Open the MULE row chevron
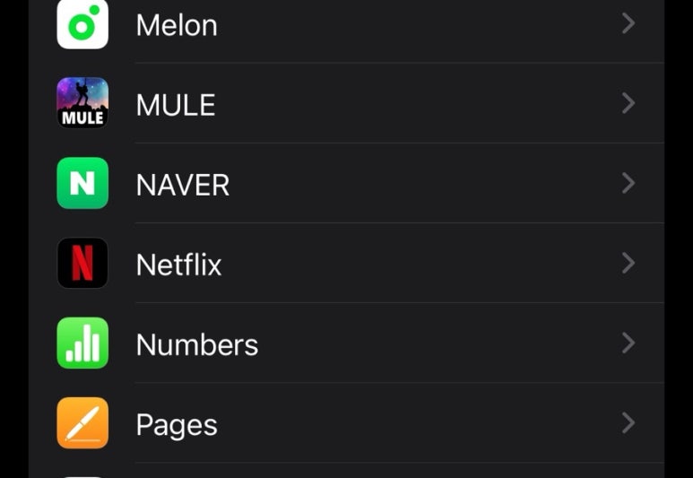The height and width of the screenshot is (478, 693). click(628, 103)
